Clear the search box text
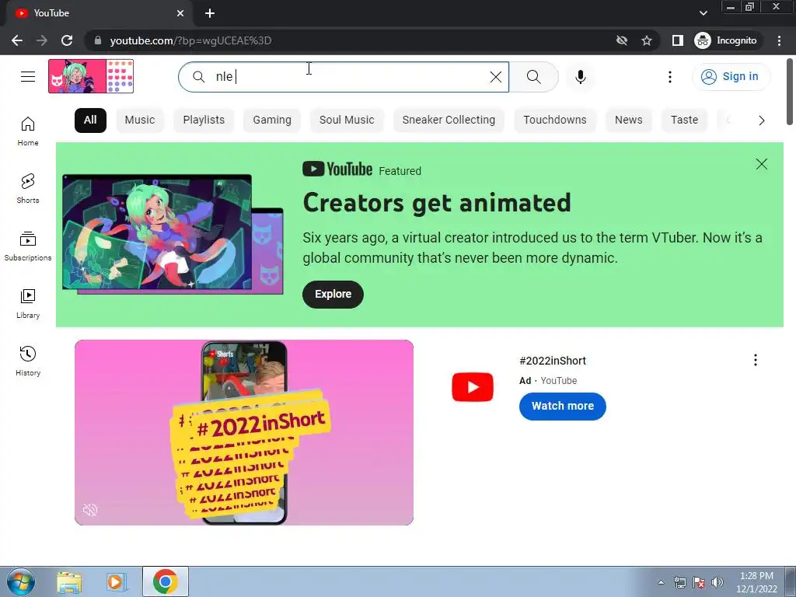Viewport: 796px width, 597px height. point(495,77)
